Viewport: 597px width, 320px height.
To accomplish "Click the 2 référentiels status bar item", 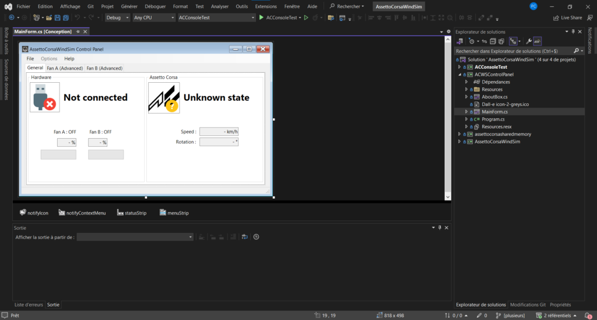I will click(x=556, y=315).
